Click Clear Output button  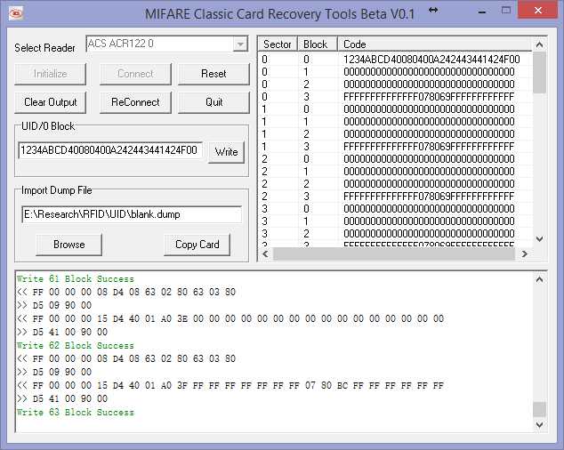51,102
